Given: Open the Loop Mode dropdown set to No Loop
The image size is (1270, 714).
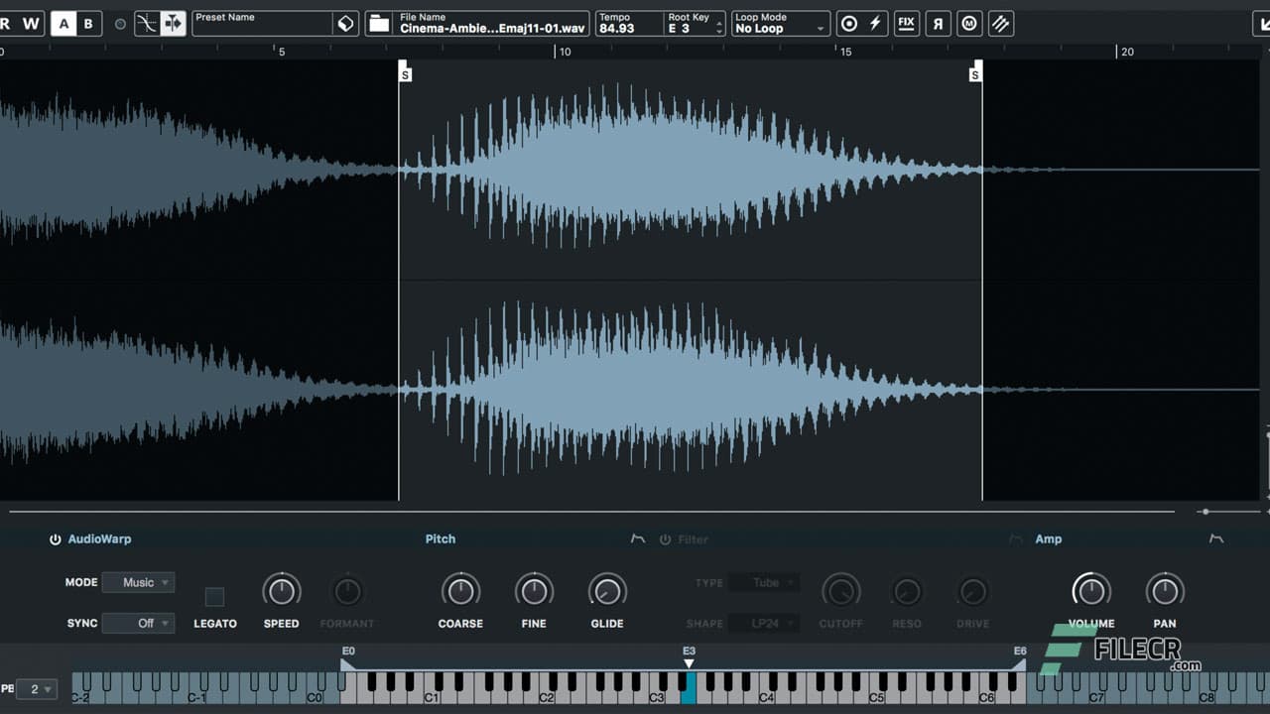Looking at the screenshot, I should [x=781, y=28].
